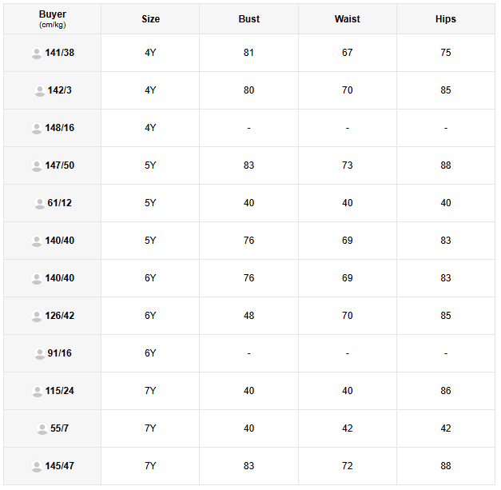501x490 pixels.
Task: Click the avatar icon beside buyer 142/3
Action: click(39, 91)
